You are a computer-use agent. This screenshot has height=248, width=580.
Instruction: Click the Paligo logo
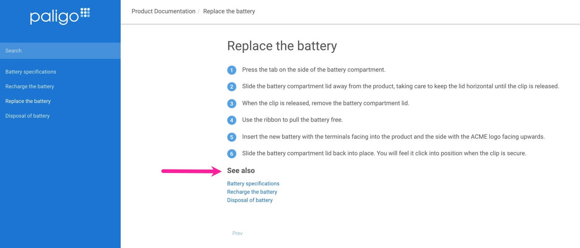[60, 16]
